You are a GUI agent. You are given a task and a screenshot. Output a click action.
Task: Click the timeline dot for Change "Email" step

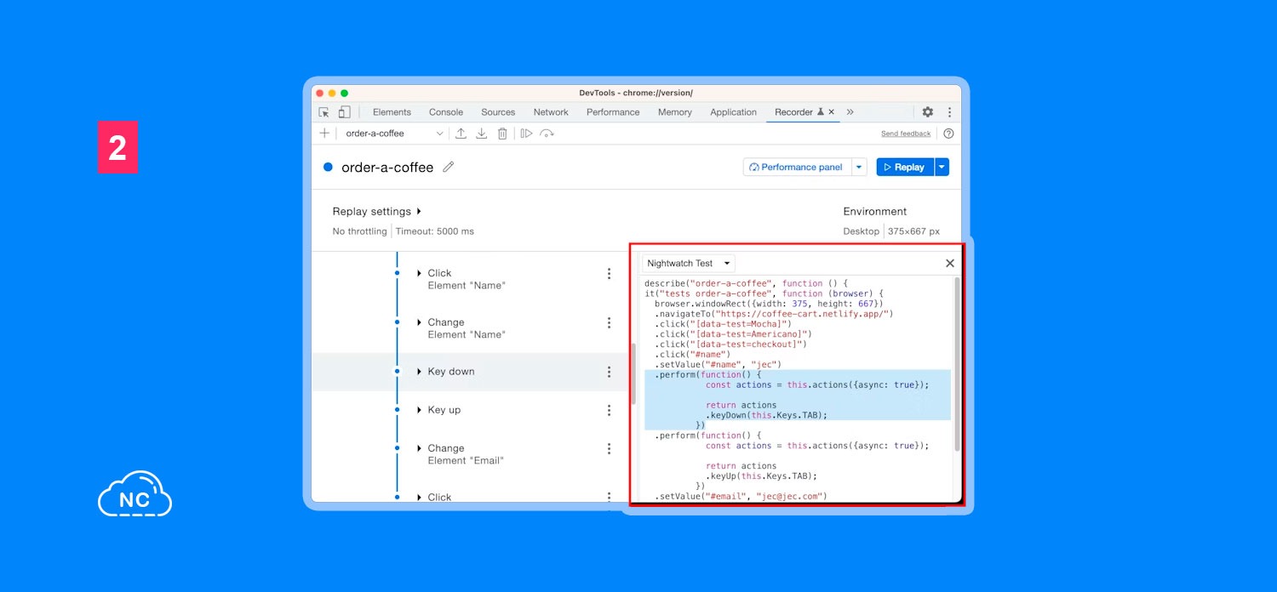(x=397, y=448)
